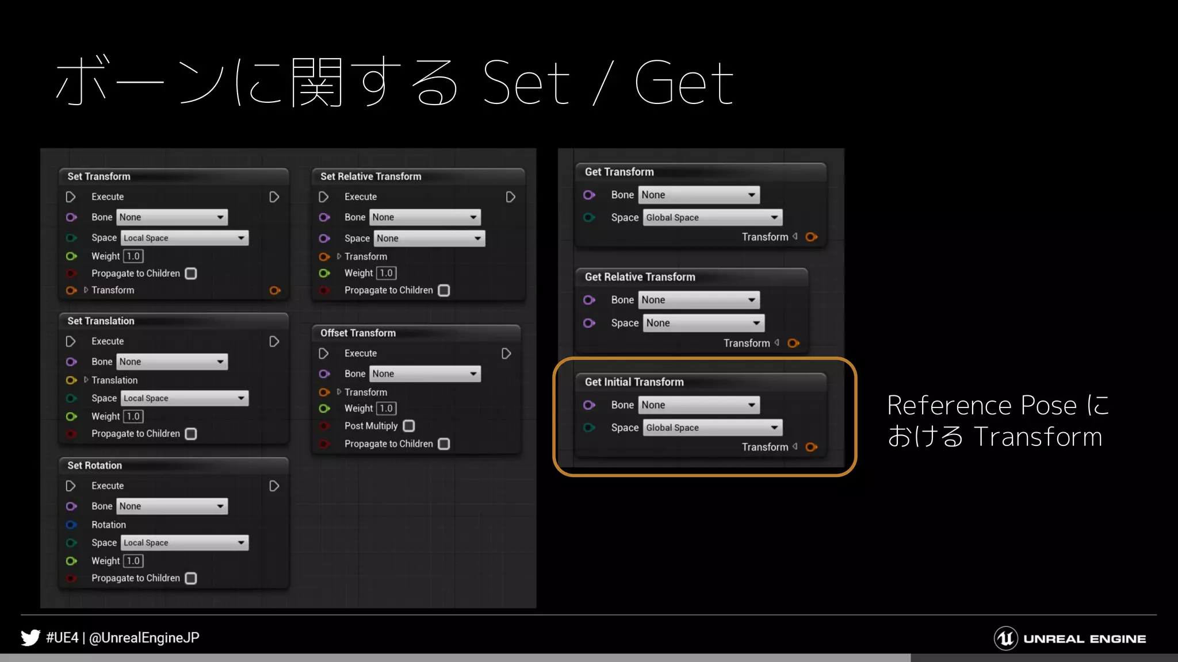Expand Transform struct in Set Transform node

(86, 290)
